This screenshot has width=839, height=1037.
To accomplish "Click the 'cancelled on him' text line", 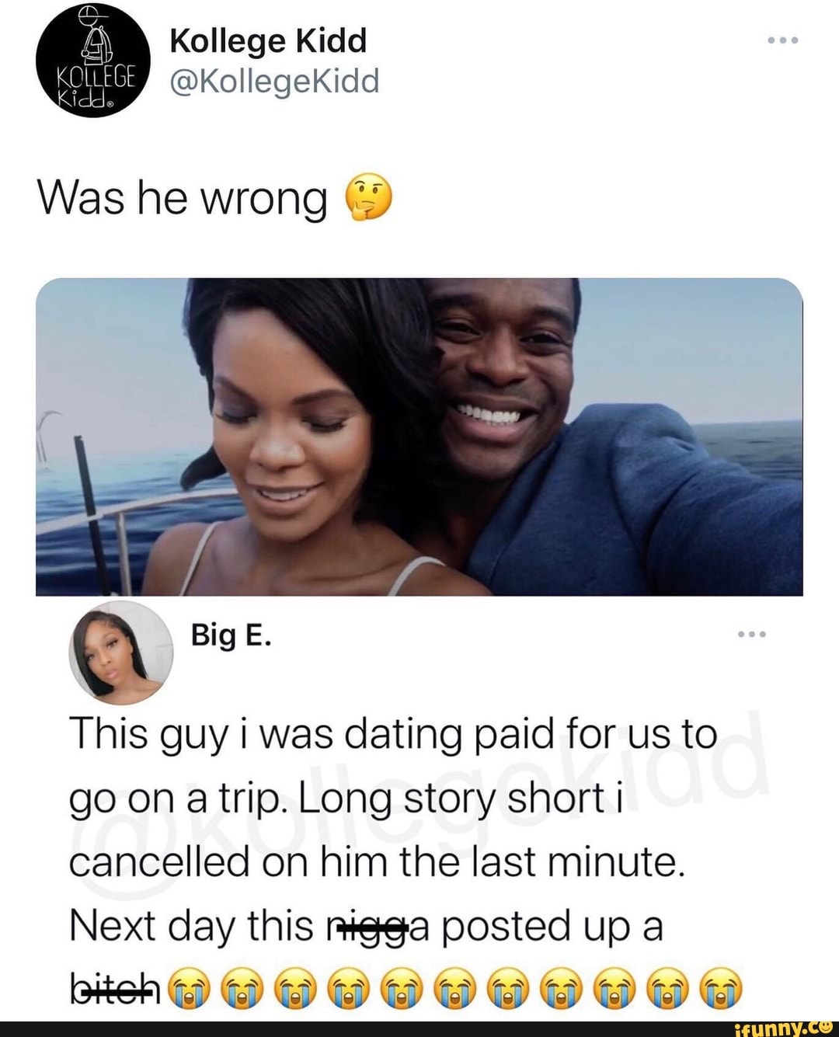I will point(378,862).
